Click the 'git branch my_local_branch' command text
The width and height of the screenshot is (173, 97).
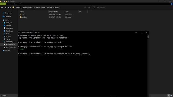pyautogui.click(x=75, y=54)
